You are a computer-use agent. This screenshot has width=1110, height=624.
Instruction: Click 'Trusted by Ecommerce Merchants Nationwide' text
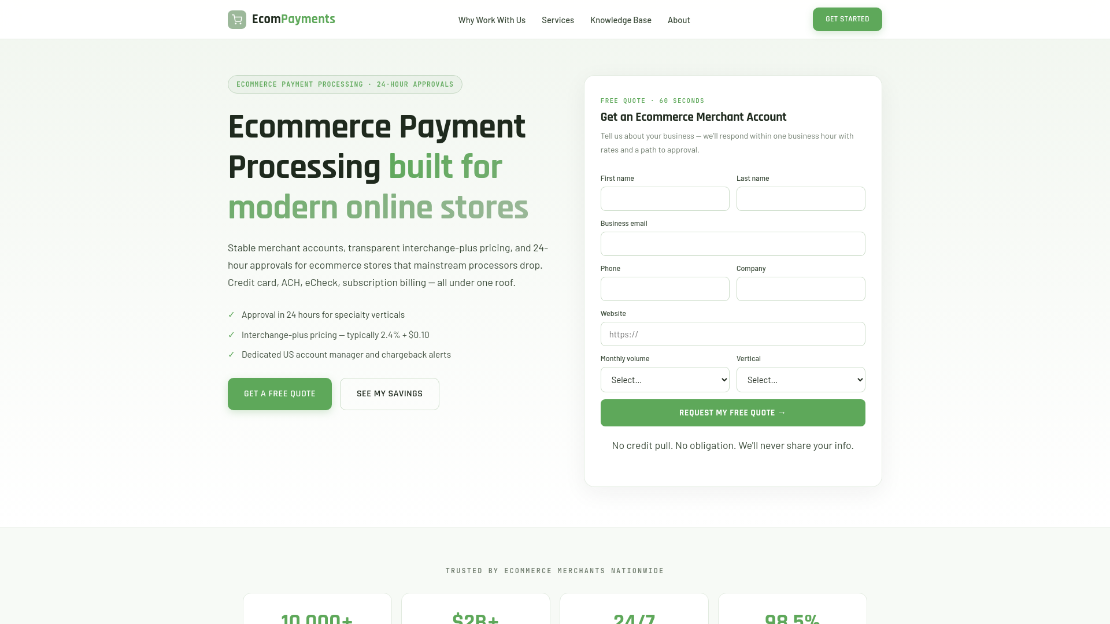(x=555, y=571)
